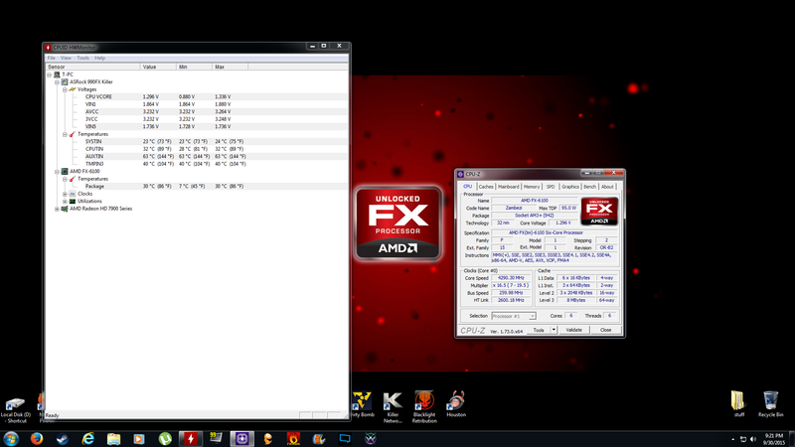This screenshot has height=447, width=795.
Task: Click the Value column header
Action: [158, 67]
